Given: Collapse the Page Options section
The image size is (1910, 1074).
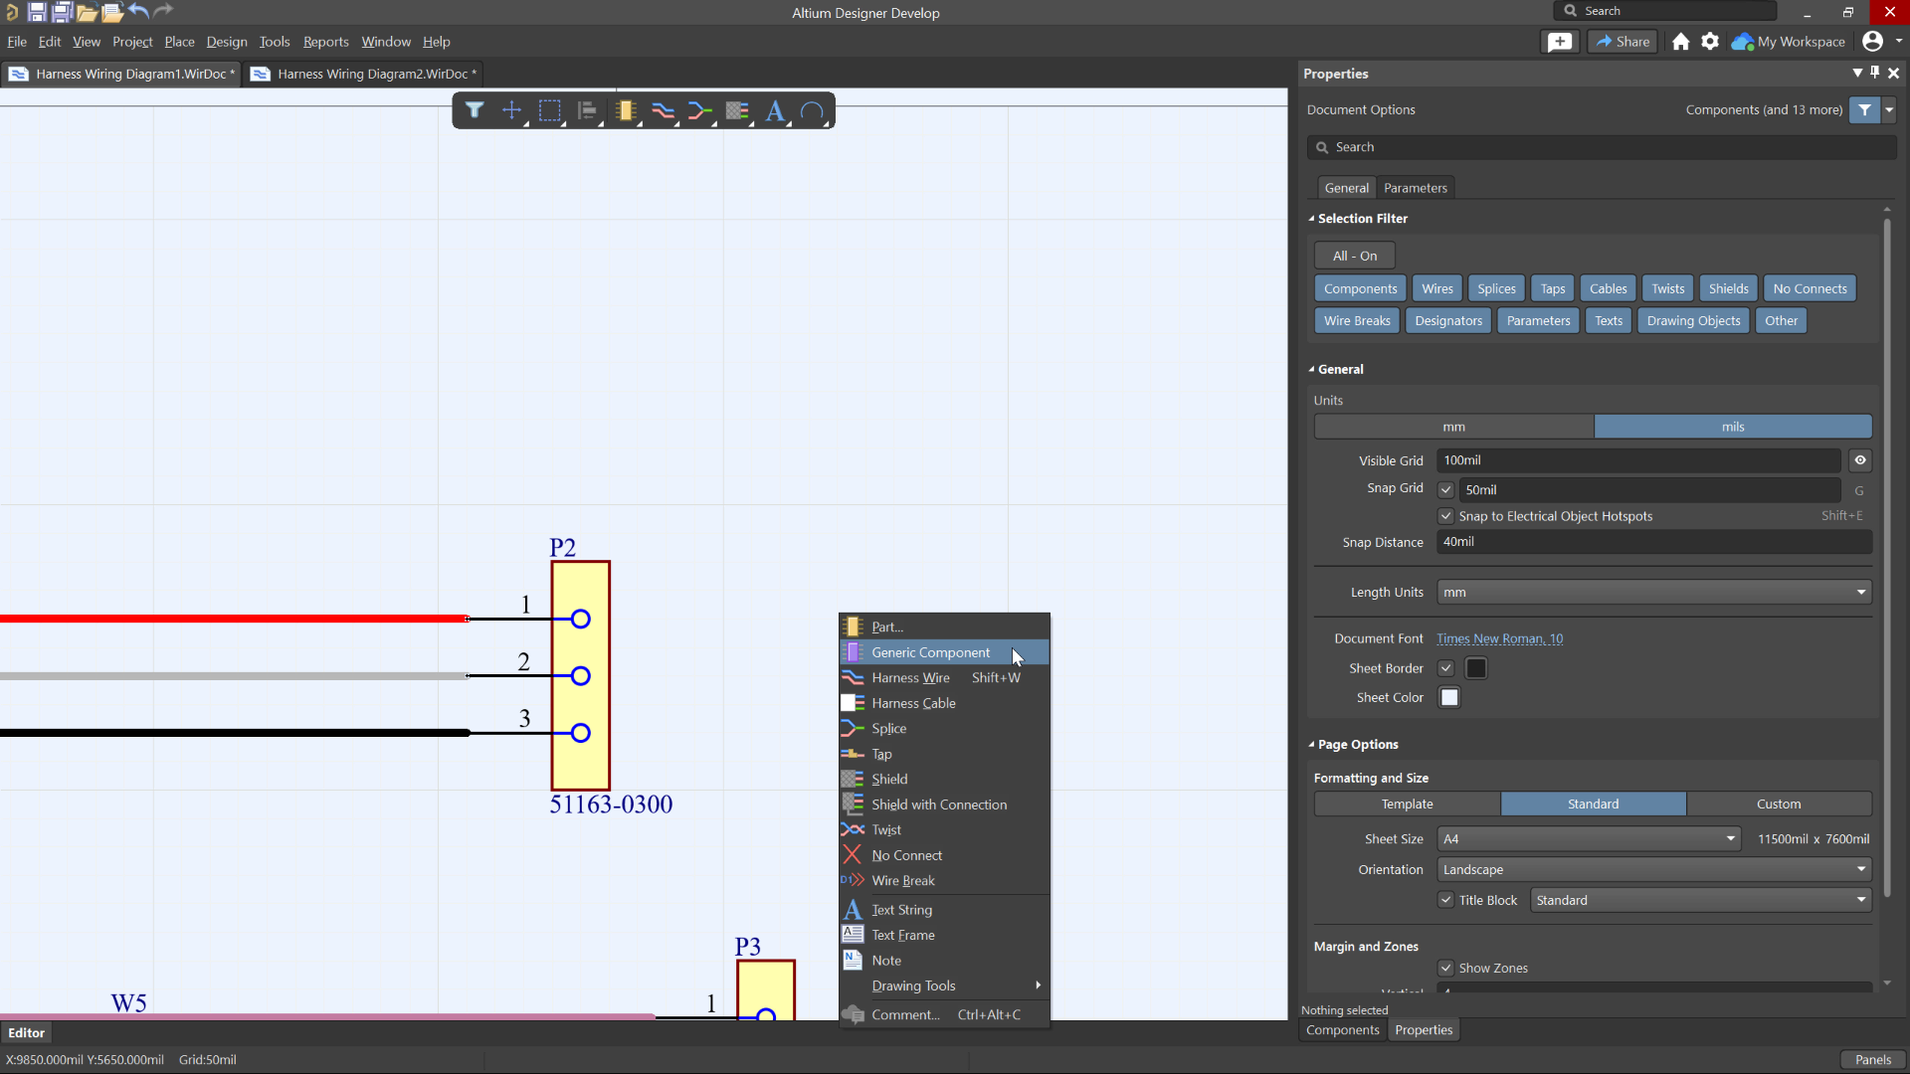Looking at the screenshot, I should point(1312,745).
